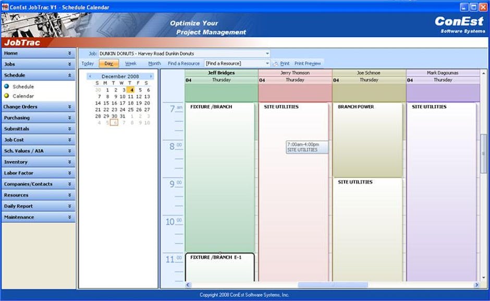Click the ConEst application icon in title bar

[5, 7]
